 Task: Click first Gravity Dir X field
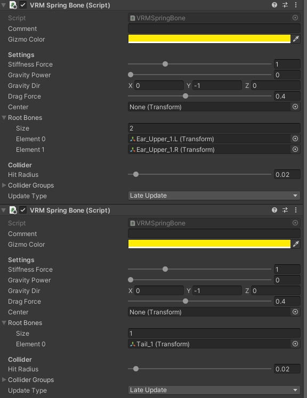(159, 85)
